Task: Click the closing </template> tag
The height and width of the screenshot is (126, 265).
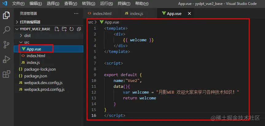Action: point(117,51)
